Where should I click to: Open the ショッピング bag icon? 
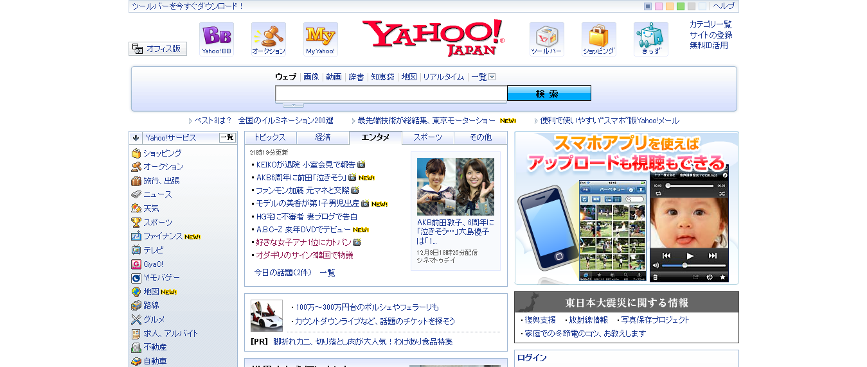pyautogui.click(x=599, y=39)
